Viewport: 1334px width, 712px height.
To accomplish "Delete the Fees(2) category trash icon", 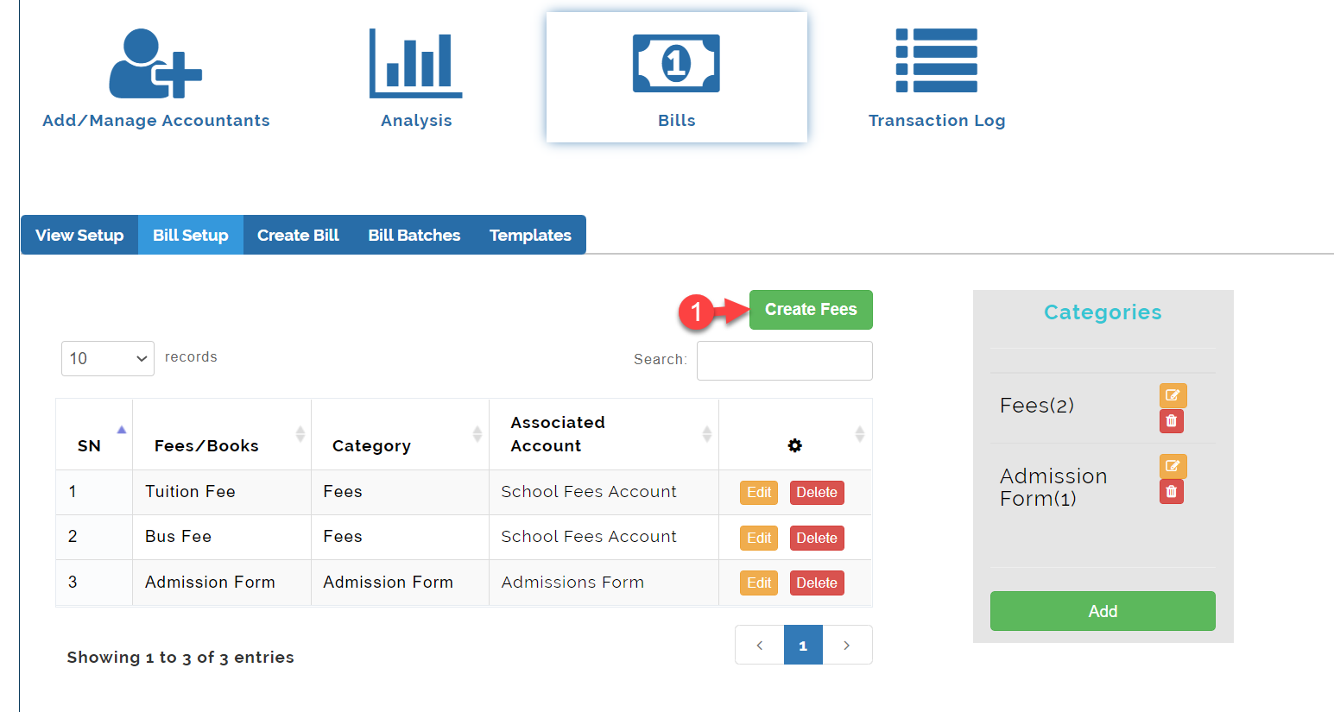I will click(1172, 421).
